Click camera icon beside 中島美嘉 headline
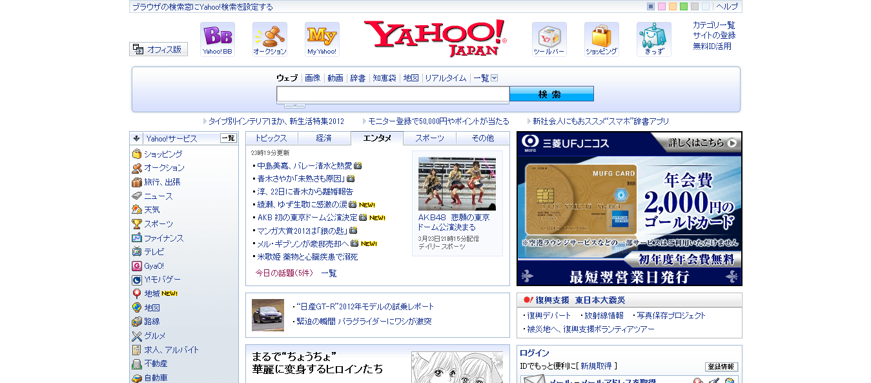Viewport: 871px width, 383px height. click(358, 165)
